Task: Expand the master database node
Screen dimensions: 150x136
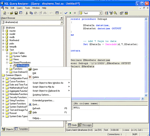Action: pyautogui.click(x=3, y=31)
